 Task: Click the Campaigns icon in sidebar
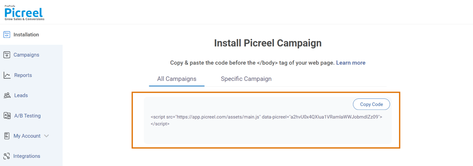click(7, 55)
